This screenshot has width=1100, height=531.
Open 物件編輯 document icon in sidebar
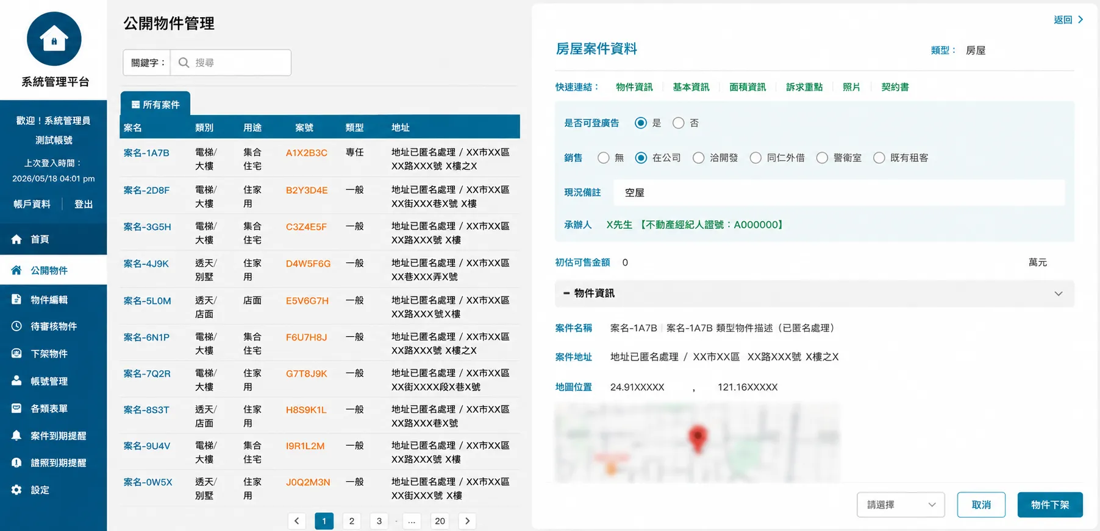(x=16, y=300)
